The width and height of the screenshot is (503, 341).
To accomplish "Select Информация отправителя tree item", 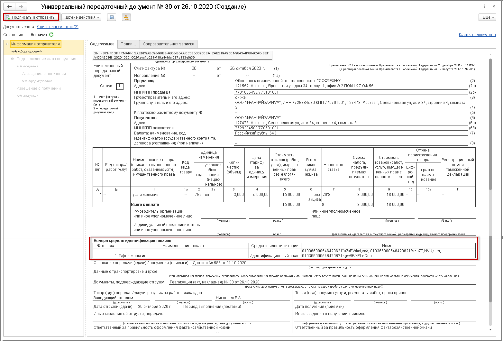I will coord(35,44).
